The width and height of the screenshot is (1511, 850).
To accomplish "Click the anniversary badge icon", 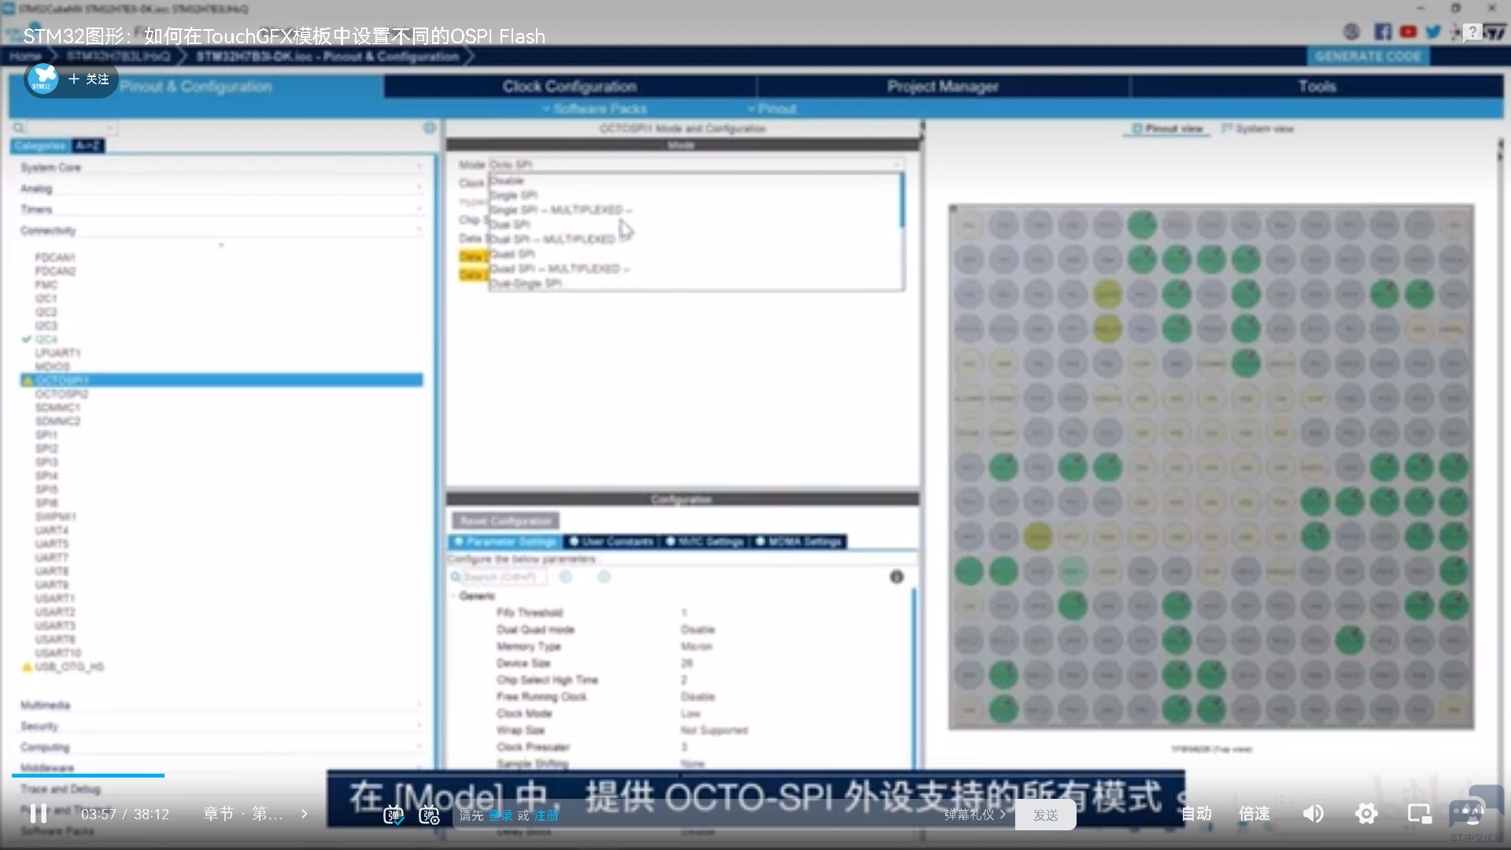I will pyautogui.click(x=1351, y=31).
